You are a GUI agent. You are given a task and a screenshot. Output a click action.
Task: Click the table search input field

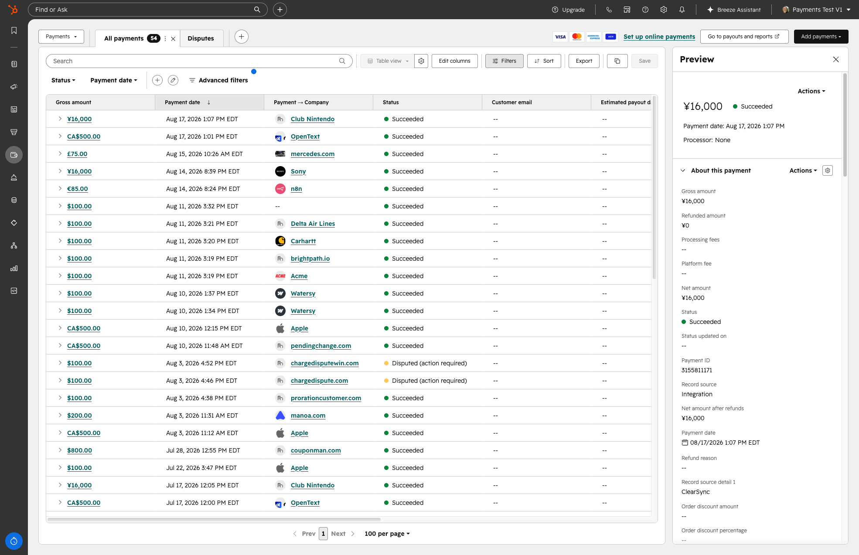click(x=199, y=61)
